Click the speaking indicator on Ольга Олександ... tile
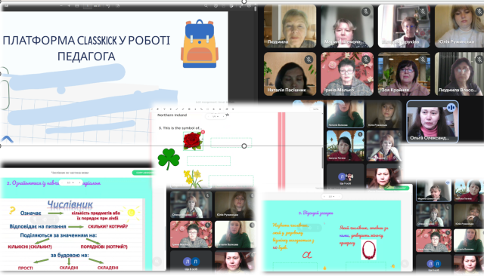Viewport: 484px width, 276px height. pos(451,107)
